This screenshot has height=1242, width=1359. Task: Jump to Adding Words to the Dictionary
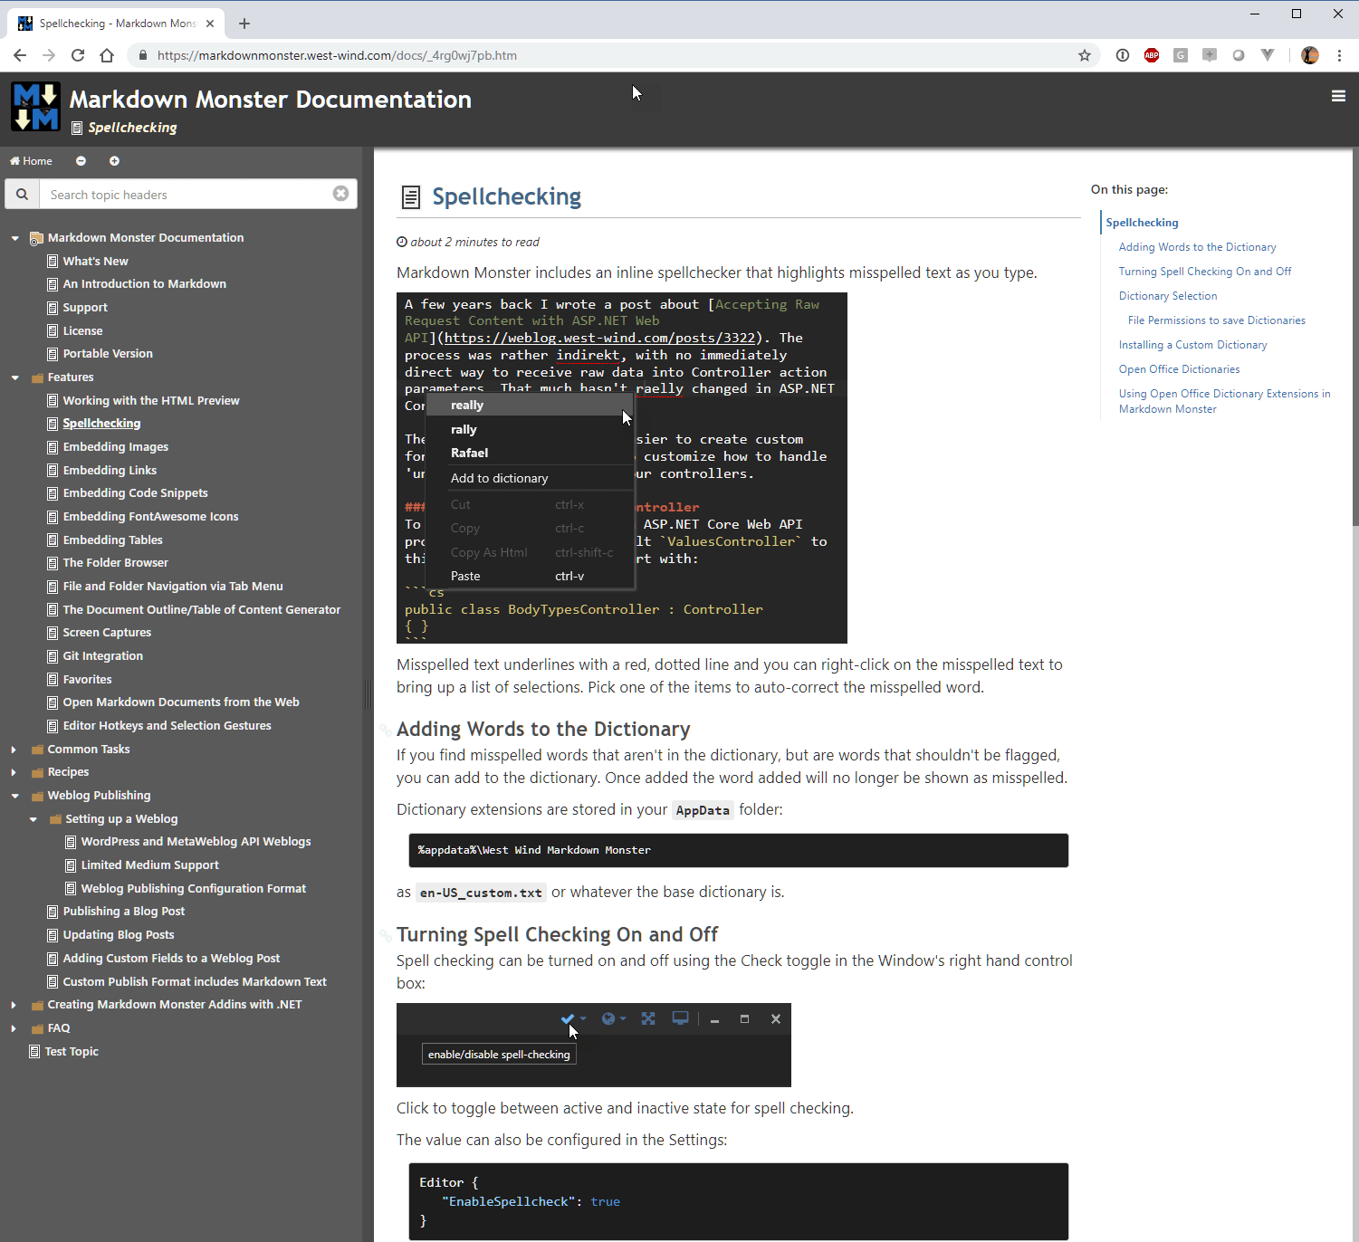click(x=1197, y=247)
